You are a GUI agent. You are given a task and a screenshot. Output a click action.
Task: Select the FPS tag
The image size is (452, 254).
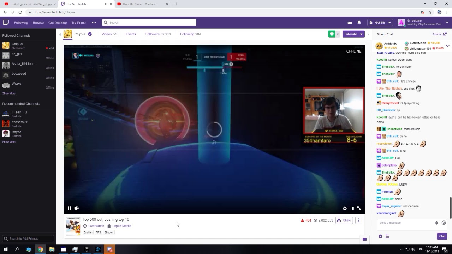[x=98, y=232]
